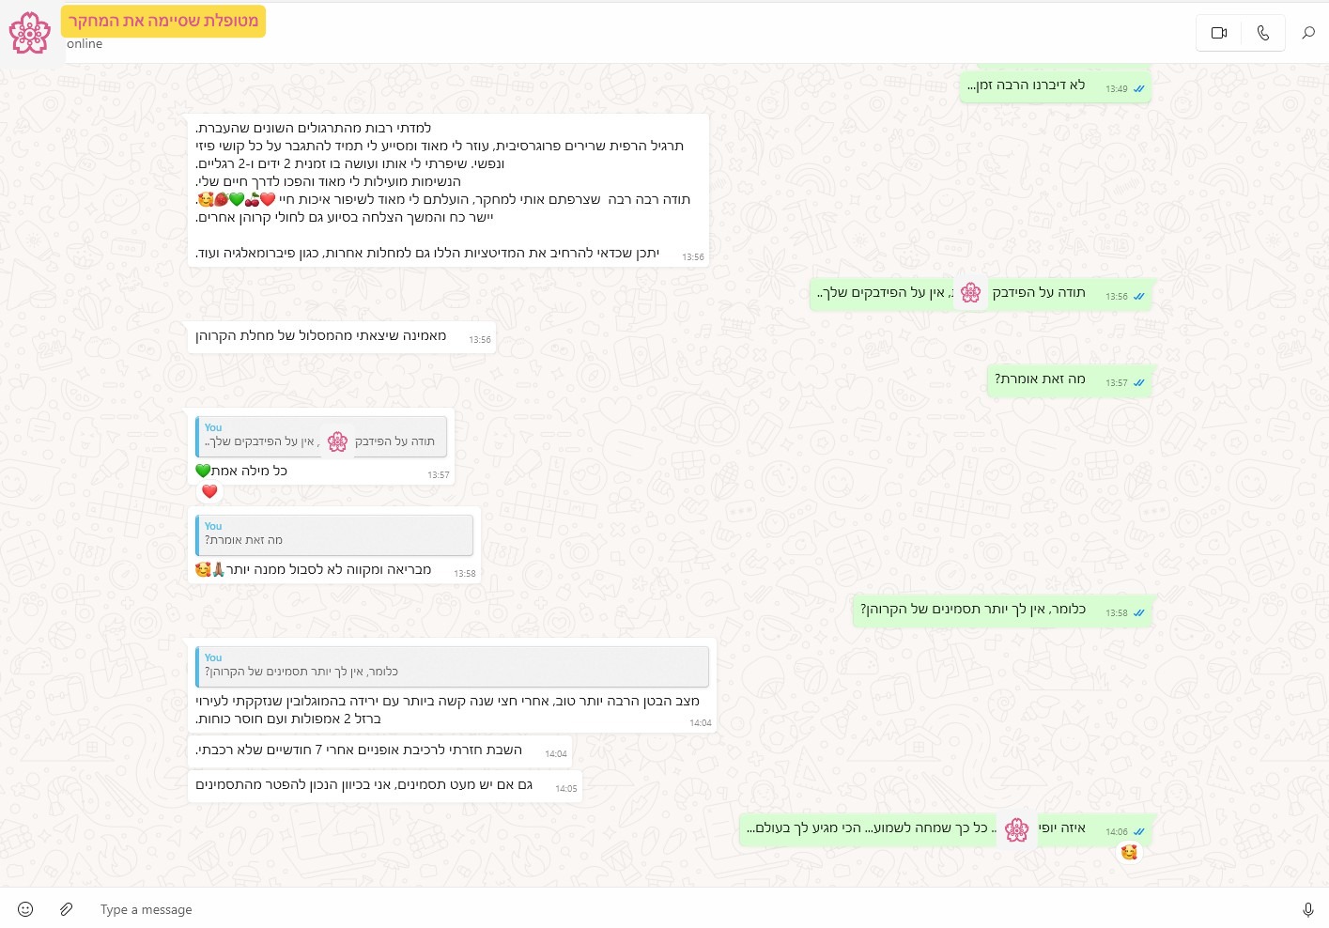Click smiley reaction under 14:06 message

click(x=1129, y=852)
